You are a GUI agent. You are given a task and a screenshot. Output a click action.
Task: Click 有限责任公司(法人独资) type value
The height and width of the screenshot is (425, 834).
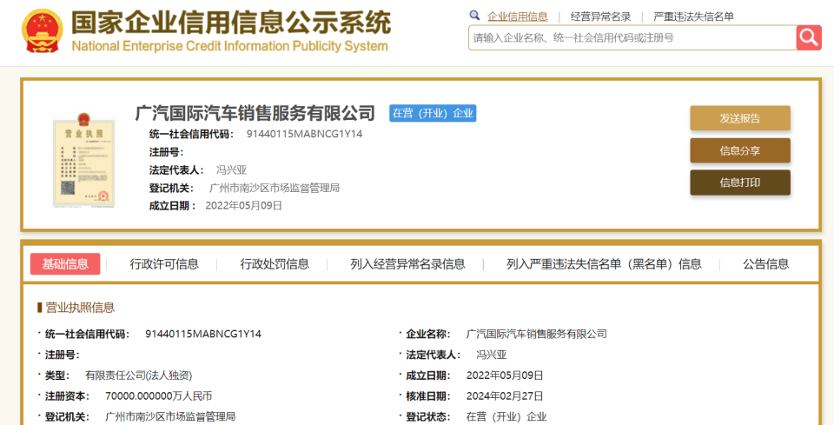[x=138, y=375]
